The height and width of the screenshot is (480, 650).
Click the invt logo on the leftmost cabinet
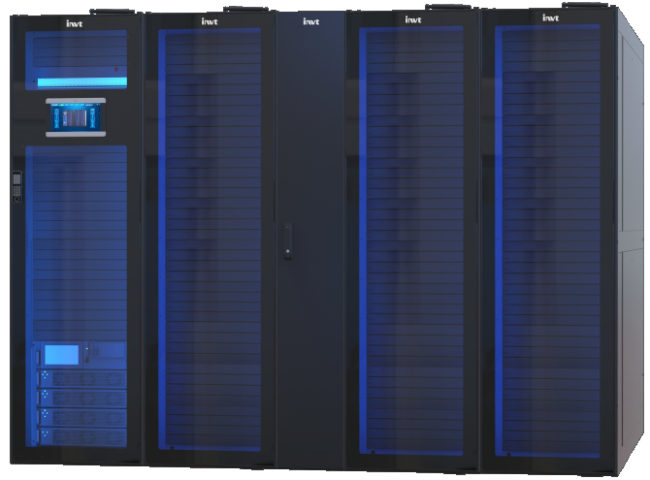pos(75,22)
